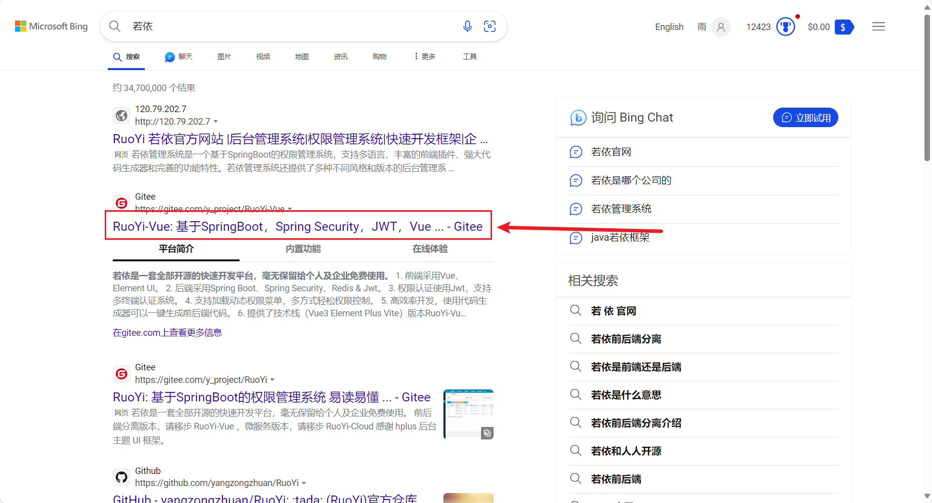Expand dropdown arrow after gitee RuoYi-Vue URL
The image size is (932, 503).
click(290, 209)
